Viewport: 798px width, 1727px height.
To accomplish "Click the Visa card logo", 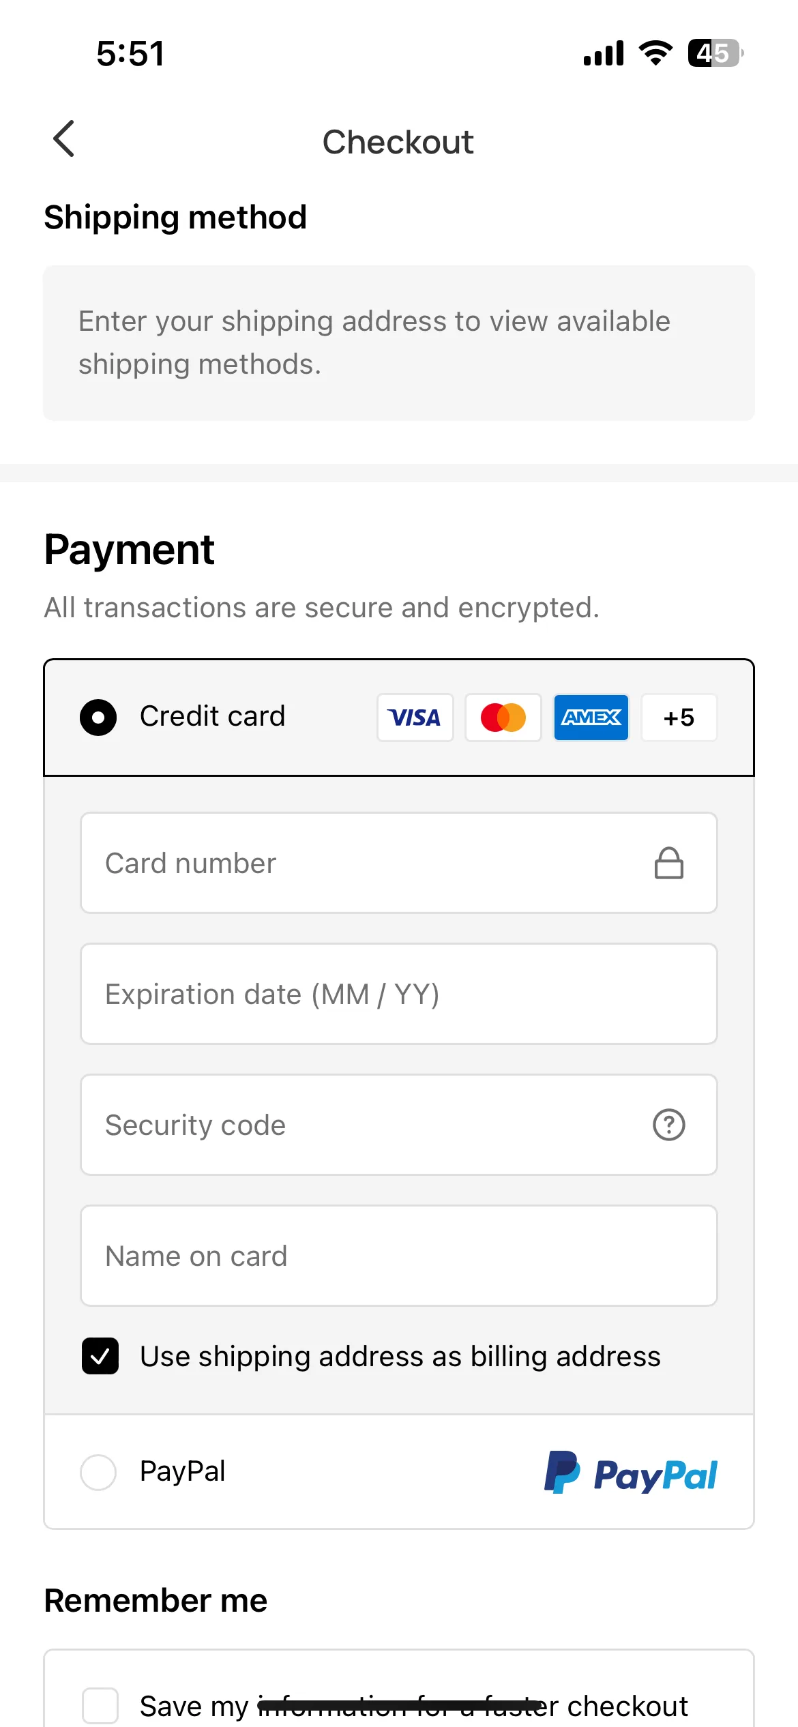I will pyautogui.click(x=415, y=718).
